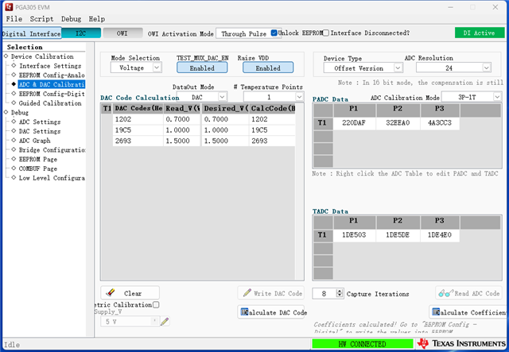Click the pencil icon beside Supply_V field

point(165,321)
